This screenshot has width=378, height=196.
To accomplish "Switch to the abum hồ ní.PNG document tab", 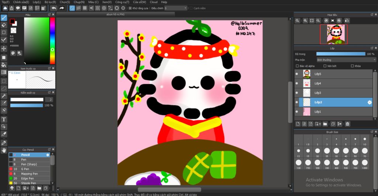I will click(x=116, y=14).
